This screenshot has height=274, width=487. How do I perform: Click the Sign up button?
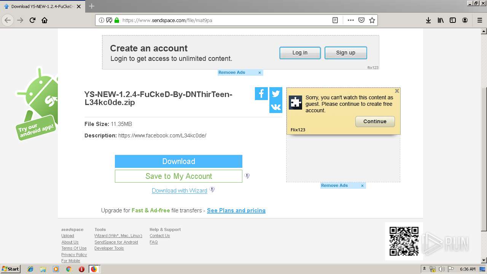pyautogui.click(x=345, y=53)
